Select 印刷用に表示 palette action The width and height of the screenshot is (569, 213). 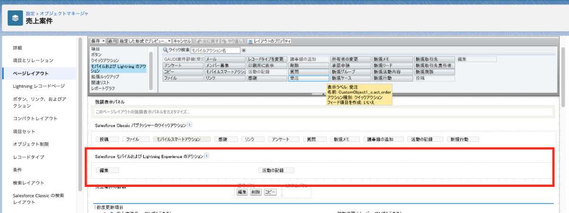click(266, 65)
